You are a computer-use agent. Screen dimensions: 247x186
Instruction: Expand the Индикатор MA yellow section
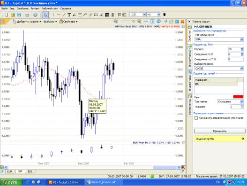pyautogui.click(x=220, y=139)
